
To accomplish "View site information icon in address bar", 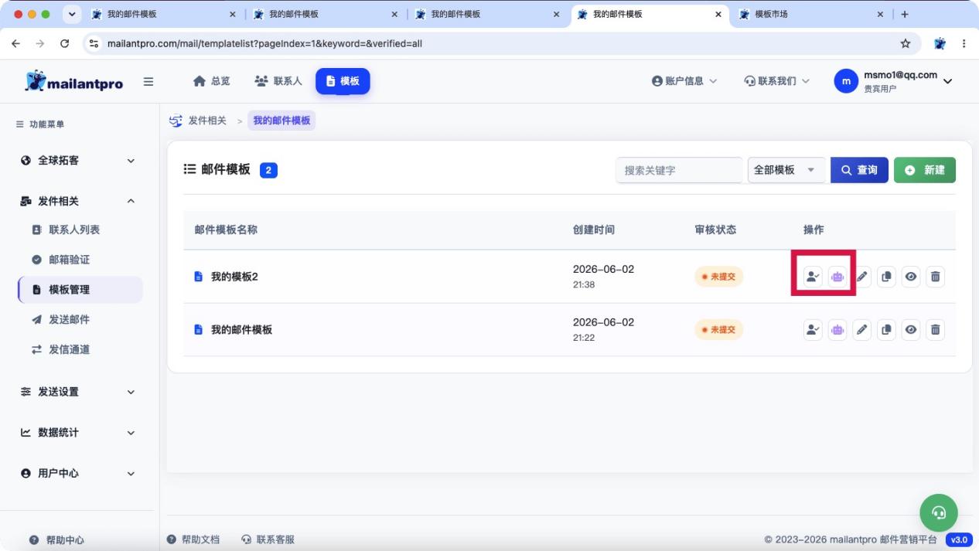I will [x=94, y=43].
